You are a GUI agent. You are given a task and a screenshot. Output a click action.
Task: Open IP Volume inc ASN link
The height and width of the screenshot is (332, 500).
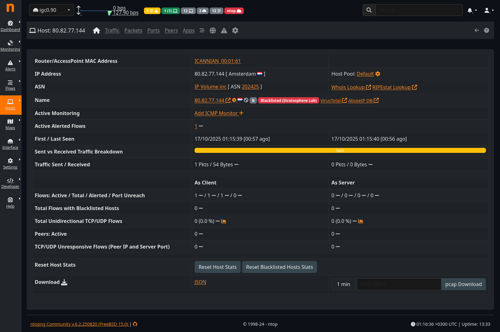point(210,87)
